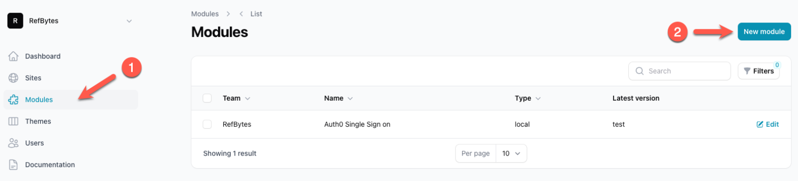Sort by the Team column
The image size is (798, 181).
point(236,98)
